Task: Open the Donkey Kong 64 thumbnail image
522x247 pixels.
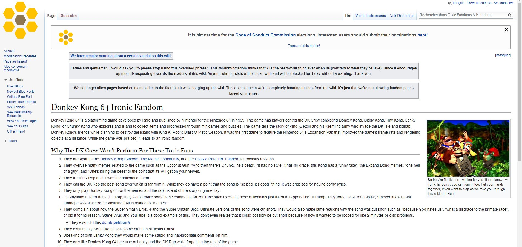Action: (x=468, y=148)
